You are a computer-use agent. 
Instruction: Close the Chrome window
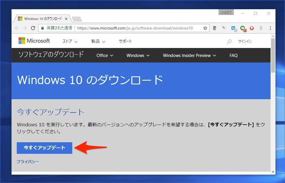(x=269, y=13)
